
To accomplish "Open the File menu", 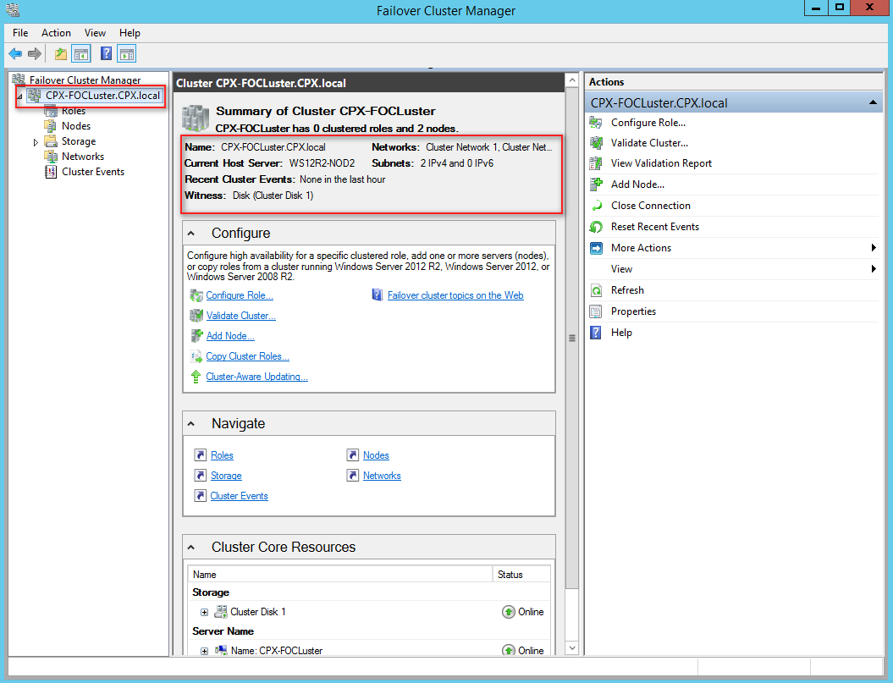I will (20, 33).
